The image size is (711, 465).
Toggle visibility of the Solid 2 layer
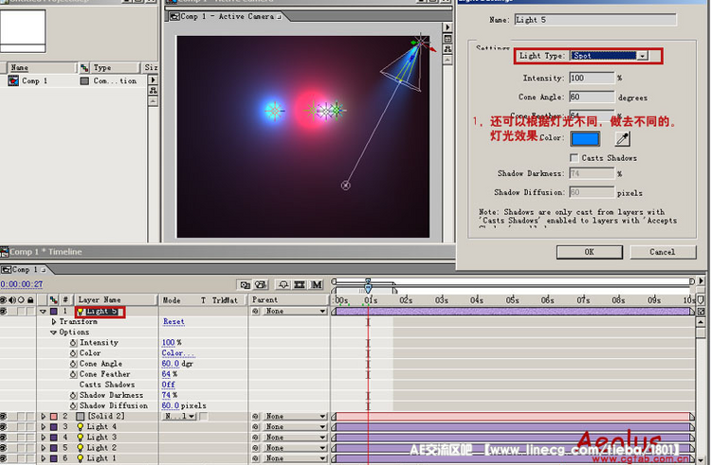[x=5, y=417]
